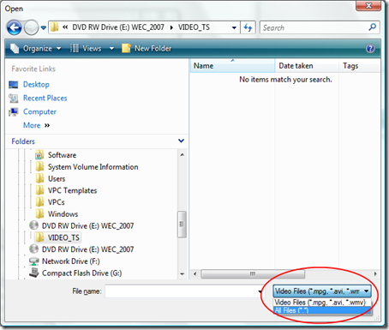Open the File name history dropdown arrow
This screenshot has width=389, height=330.
click(x=260, y=291)
